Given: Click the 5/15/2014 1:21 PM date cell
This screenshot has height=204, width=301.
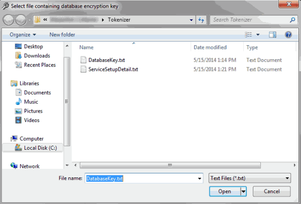Looking at the screenshot, I should (215, 69).
